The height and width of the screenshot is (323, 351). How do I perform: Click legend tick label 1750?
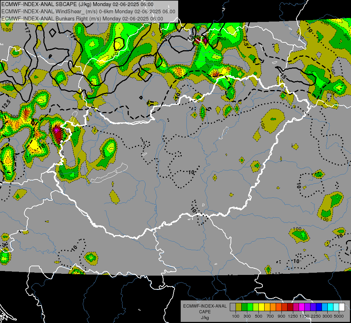304,316
